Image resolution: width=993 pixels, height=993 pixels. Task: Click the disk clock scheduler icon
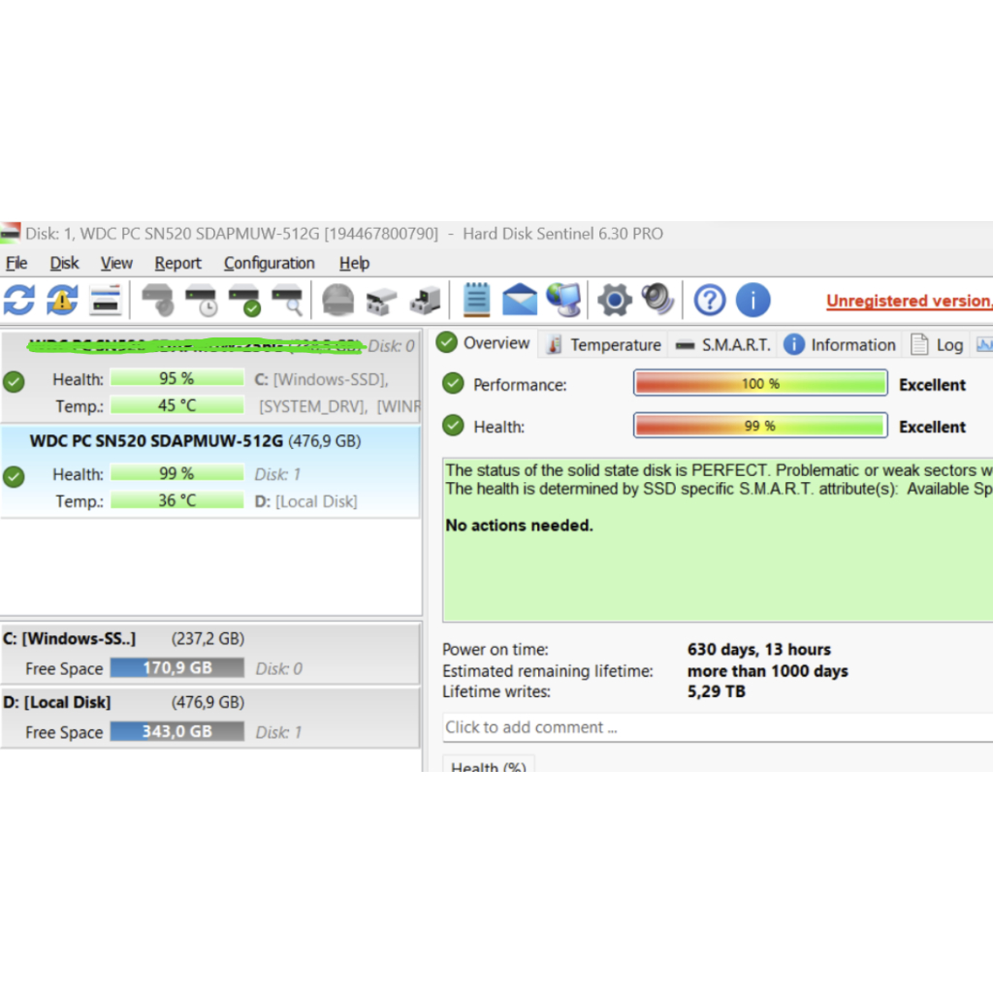pyautogui.click(x=199, y=301)
